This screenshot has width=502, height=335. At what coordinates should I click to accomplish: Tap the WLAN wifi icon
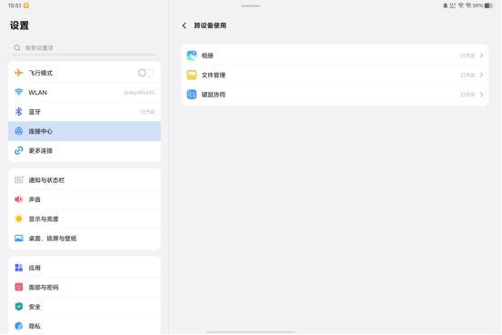point(18,92)
